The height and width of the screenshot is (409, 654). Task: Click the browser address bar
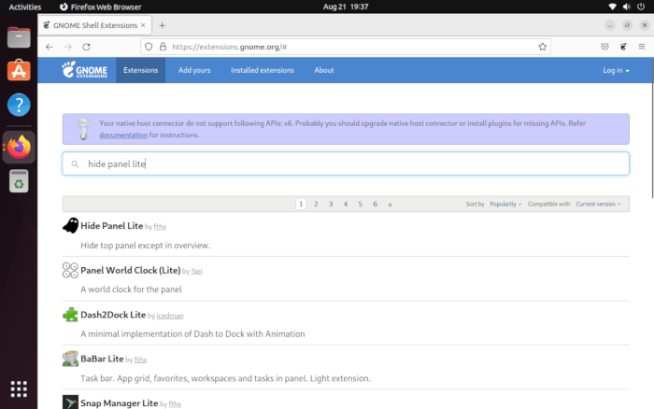[x=346, y=47]
